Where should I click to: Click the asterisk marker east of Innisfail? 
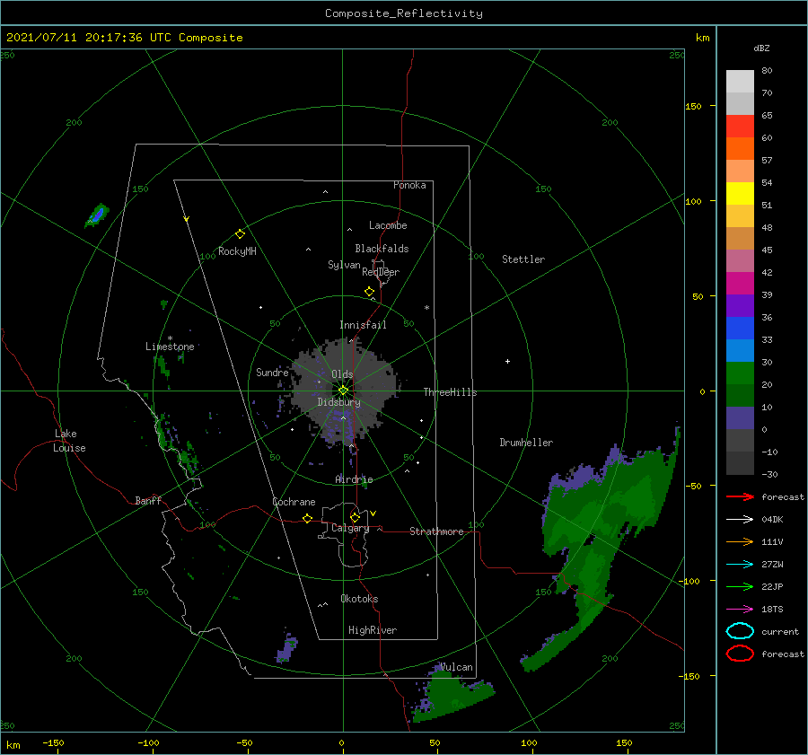(426, 308)
